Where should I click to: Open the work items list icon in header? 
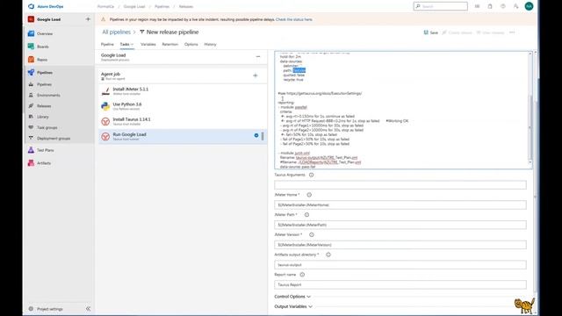[477, 6]
